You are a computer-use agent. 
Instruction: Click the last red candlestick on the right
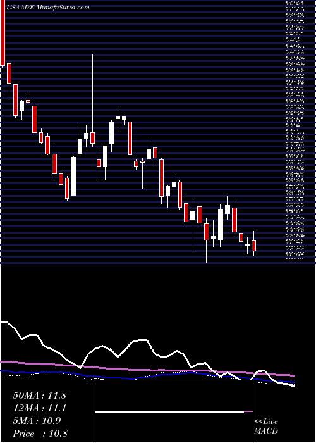253,246
